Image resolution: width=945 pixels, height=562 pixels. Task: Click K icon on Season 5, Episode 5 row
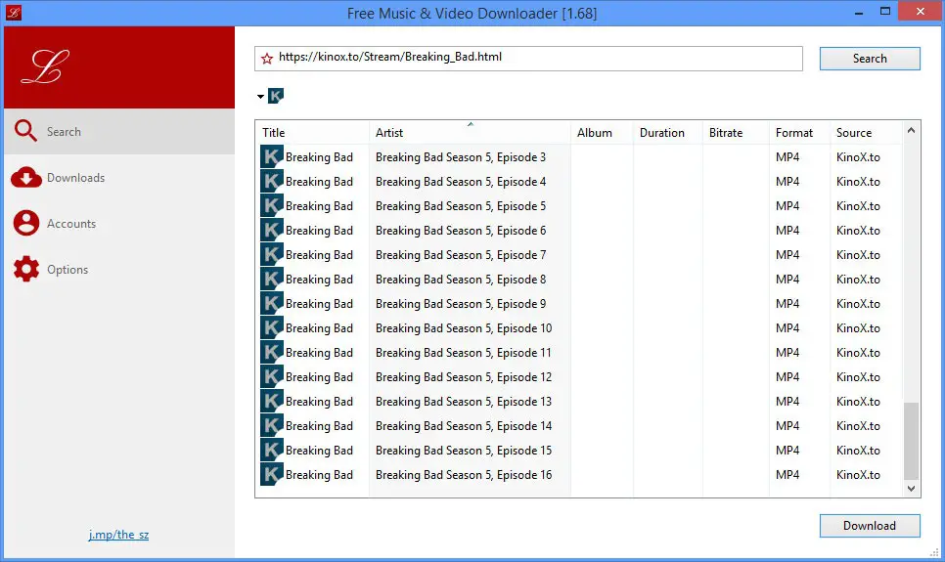[272, 205]
